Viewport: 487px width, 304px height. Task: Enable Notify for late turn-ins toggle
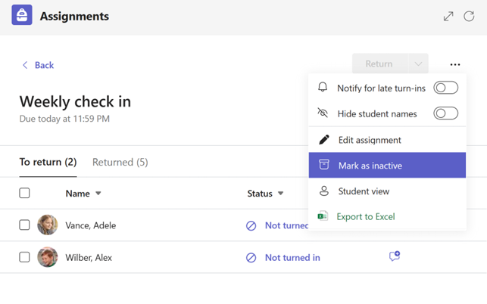click(445, 88)
